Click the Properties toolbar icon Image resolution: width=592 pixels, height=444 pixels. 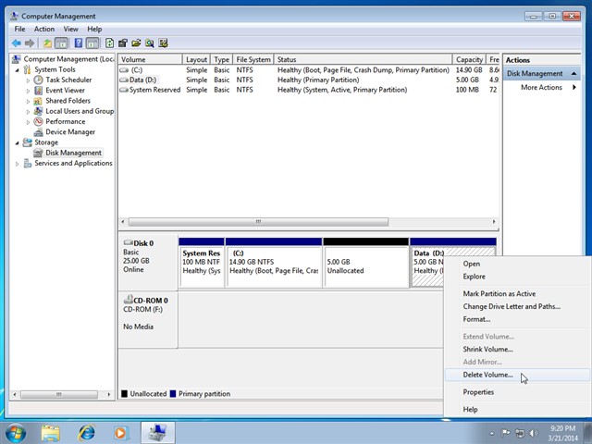[x=123, y=43]
